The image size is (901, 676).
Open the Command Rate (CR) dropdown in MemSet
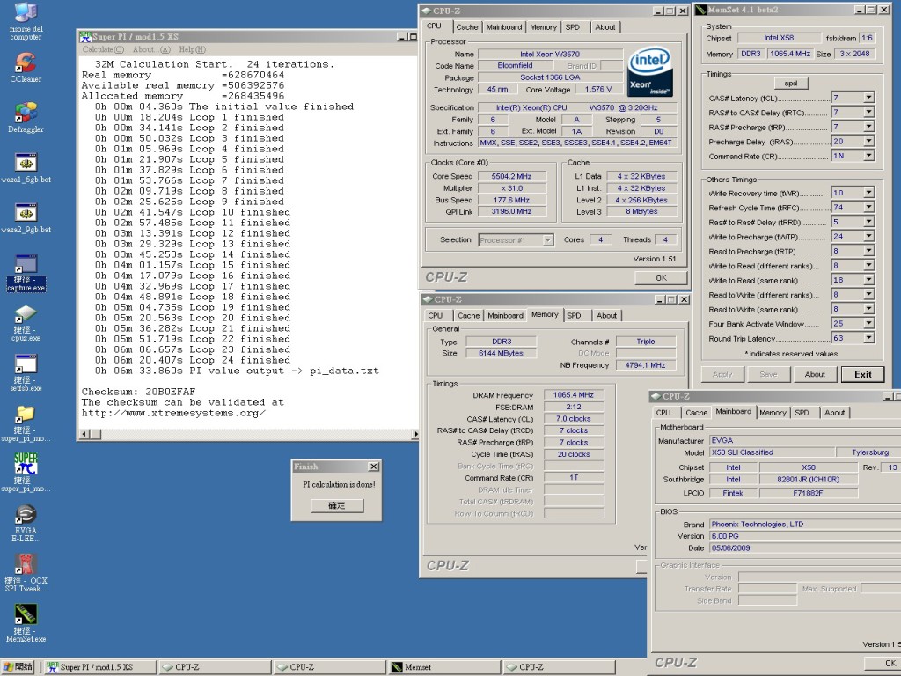click(x=868, y=156)
